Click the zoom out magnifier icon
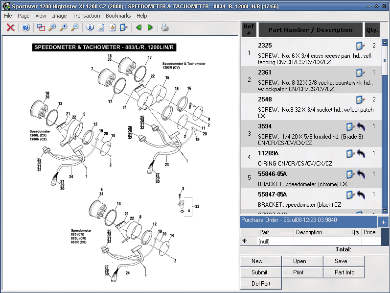The width and height of the screenshot is (390, 293). 74,27
